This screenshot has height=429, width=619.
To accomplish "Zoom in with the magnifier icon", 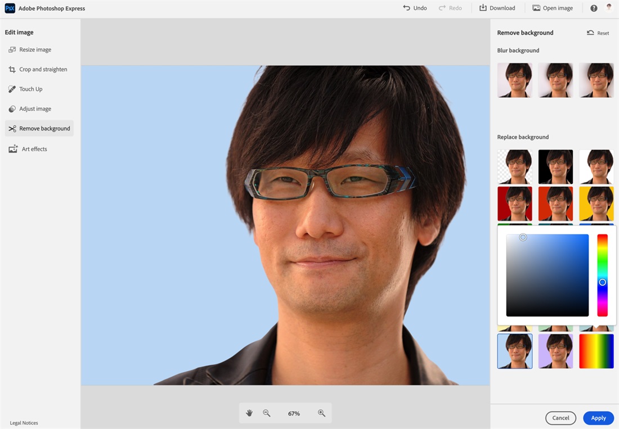I will click(x=321, y=413).
